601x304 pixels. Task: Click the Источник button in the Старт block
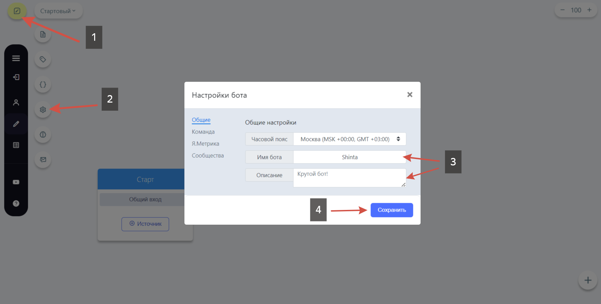[145, 224]
